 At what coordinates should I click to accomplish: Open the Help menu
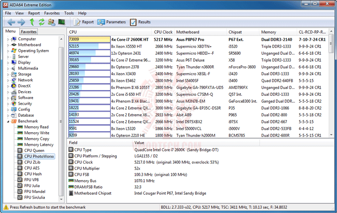pyautogui.click(x=82, y=13)
